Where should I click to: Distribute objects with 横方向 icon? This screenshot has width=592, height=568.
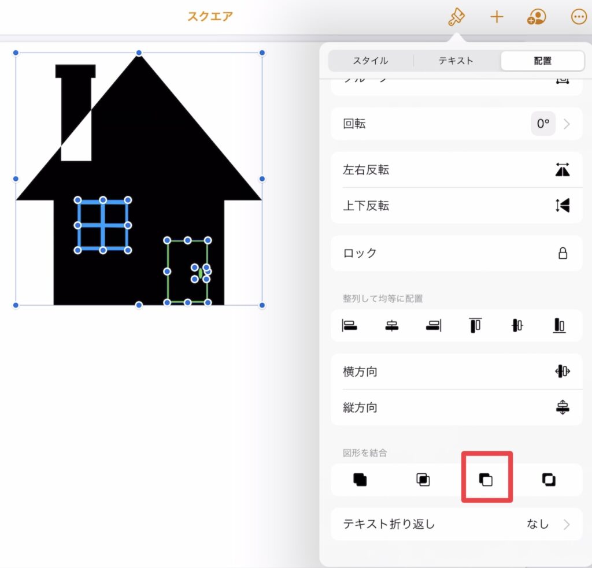[x=563, y=372]
